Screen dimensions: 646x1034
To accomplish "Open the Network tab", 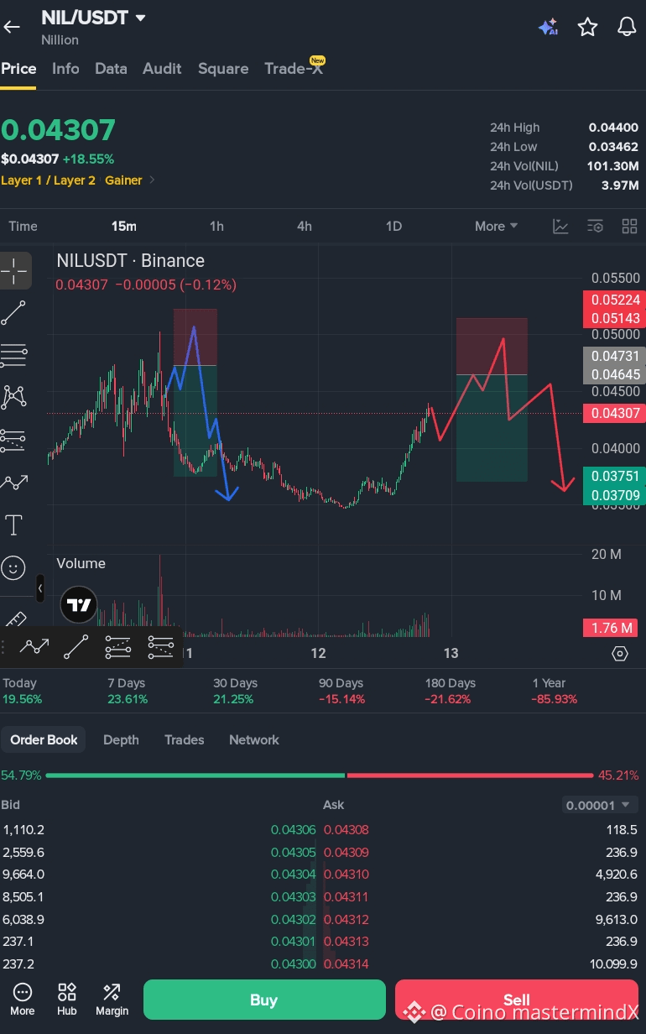I will pos(254,739).
